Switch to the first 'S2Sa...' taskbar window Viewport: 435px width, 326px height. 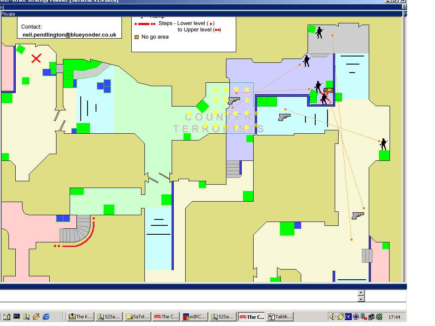point(109,317)
